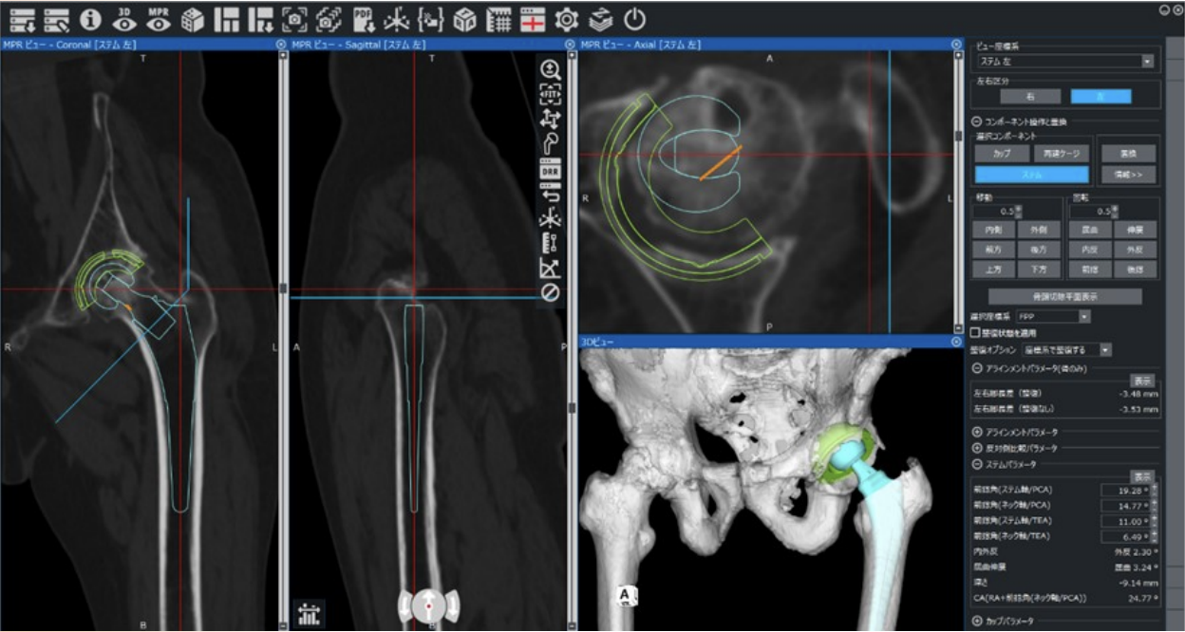Click the power icon in the toolbar
The width and height of the screenshot is (1185, 632).
click(634, 19)
